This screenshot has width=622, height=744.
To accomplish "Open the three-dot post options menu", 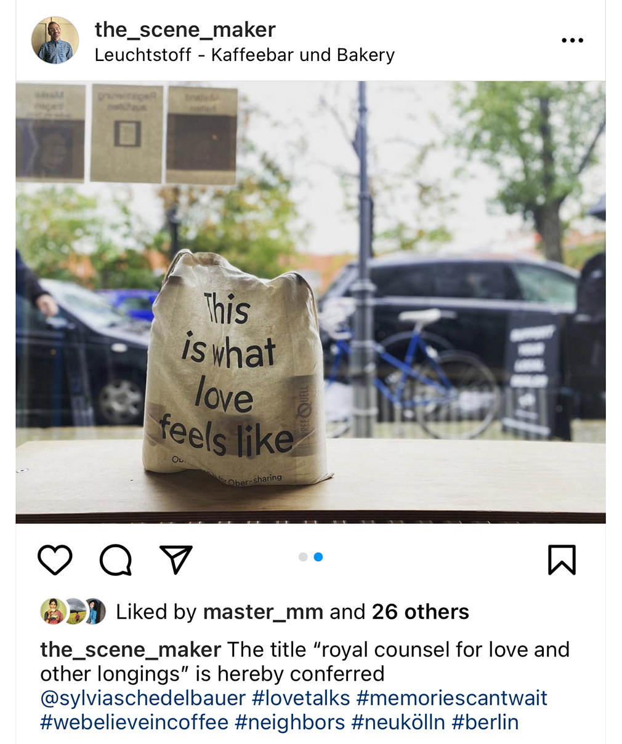I will coord(572,41).
